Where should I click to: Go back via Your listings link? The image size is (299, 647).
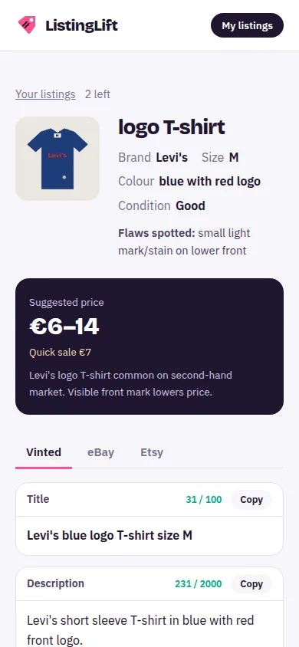point(45,94)
